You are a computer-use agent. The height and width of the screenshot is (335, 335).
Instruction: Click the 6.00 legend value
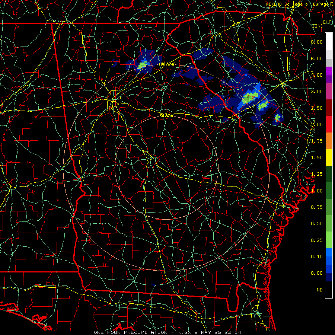click(317, 58)
